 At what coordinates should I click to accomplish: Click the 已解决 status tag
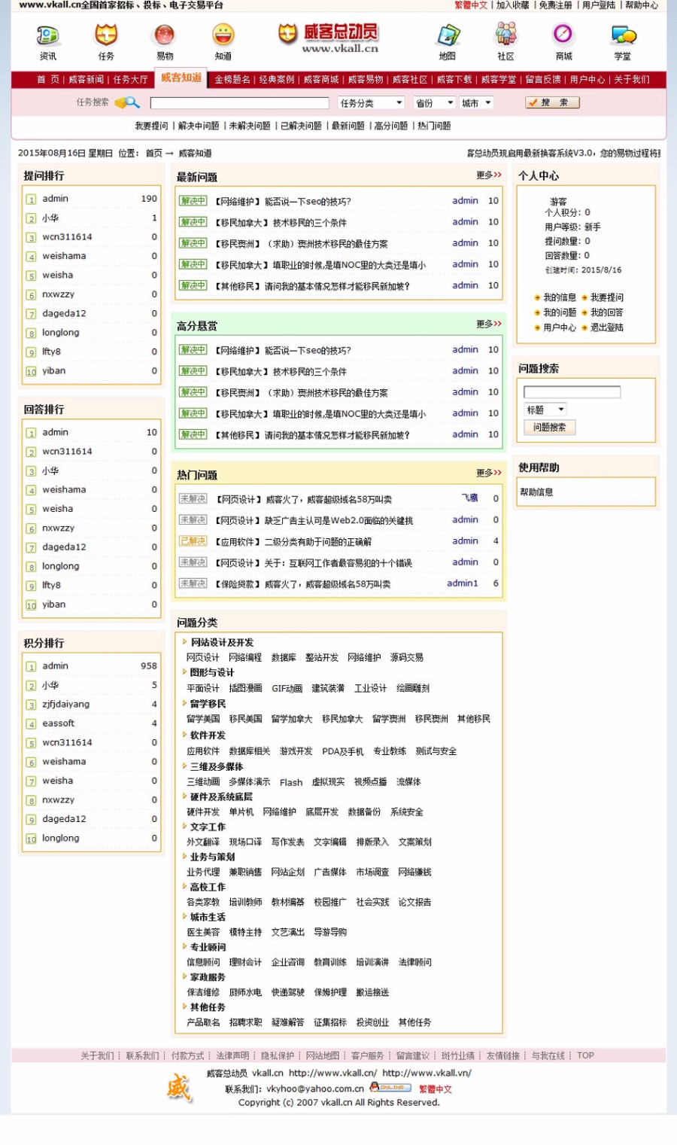193,541
